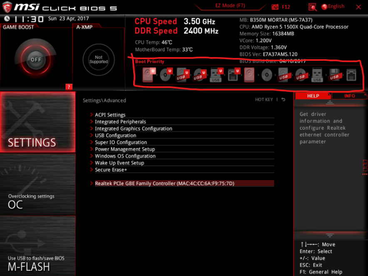
Task: Select the USB floppy drive boot icon
Action: point(335,75)
